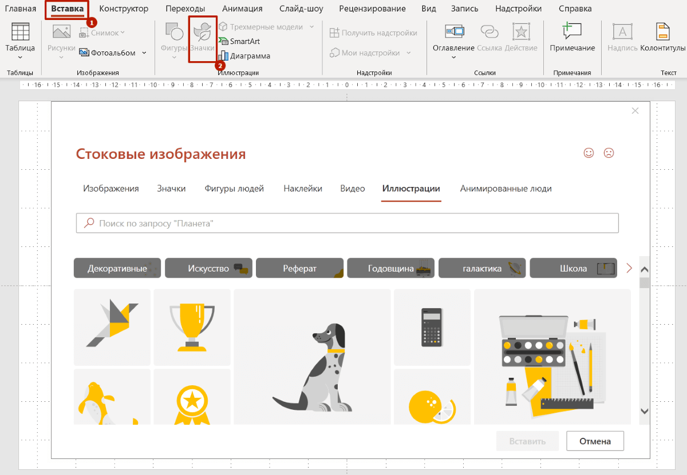Viewport: 687px width, 475px height.
Task: Open the Главная ribbon tab
Action: (x=20, y=9)
